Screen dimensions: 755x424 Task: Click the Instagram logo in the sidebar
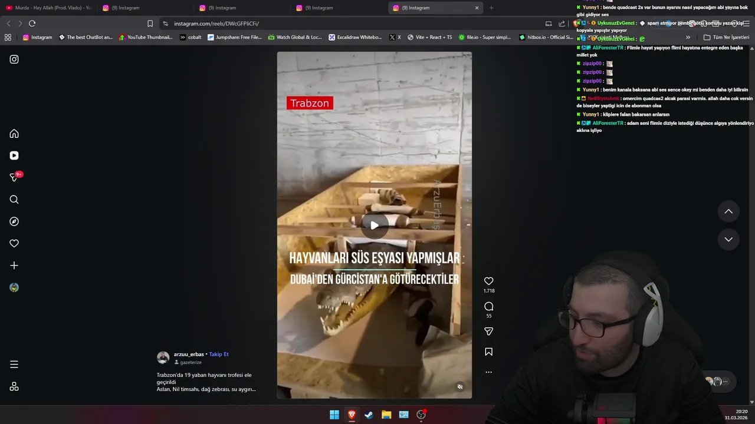pyautogui.click(x=14, y=59)
